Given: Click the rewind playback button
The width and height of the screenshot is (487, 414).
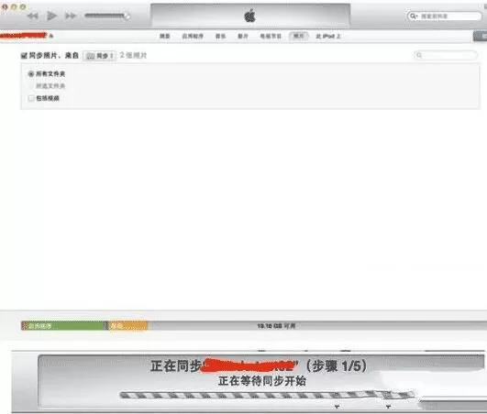Looking at the screenshot, I should [x=33, y=16].
